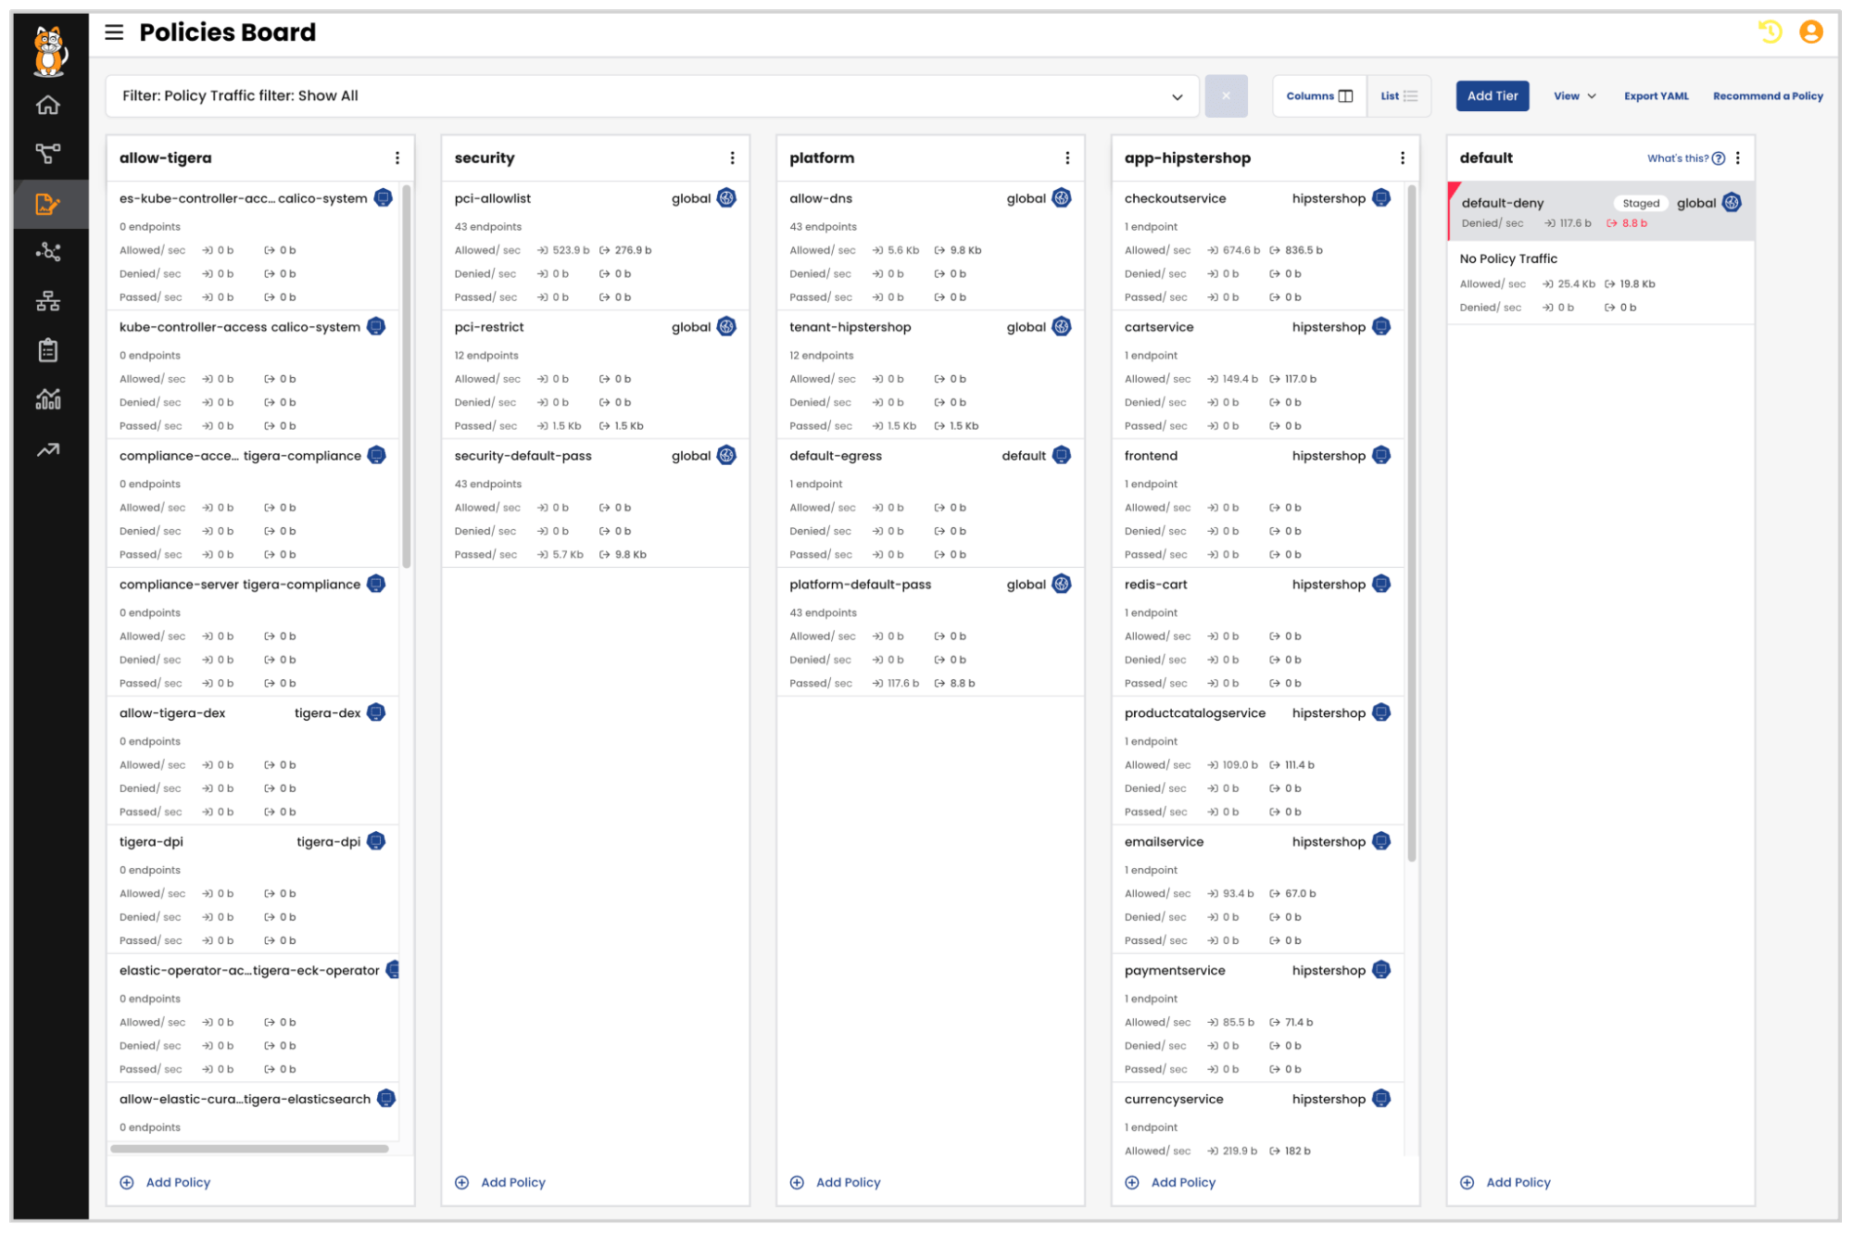Viewport: 1852px width, 1234px height.
Task: Click the global icon on tenant-hipstershop
Action: pyautogui.click(x=1063, y=327)
